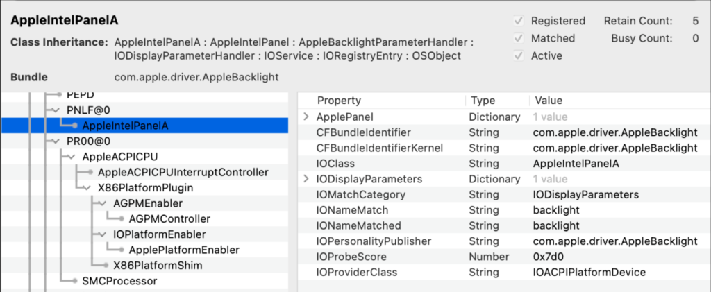Collapse the AGPMEnabler node chevron
The height and width of the screenshot is (292, 711).
[101, 203]
